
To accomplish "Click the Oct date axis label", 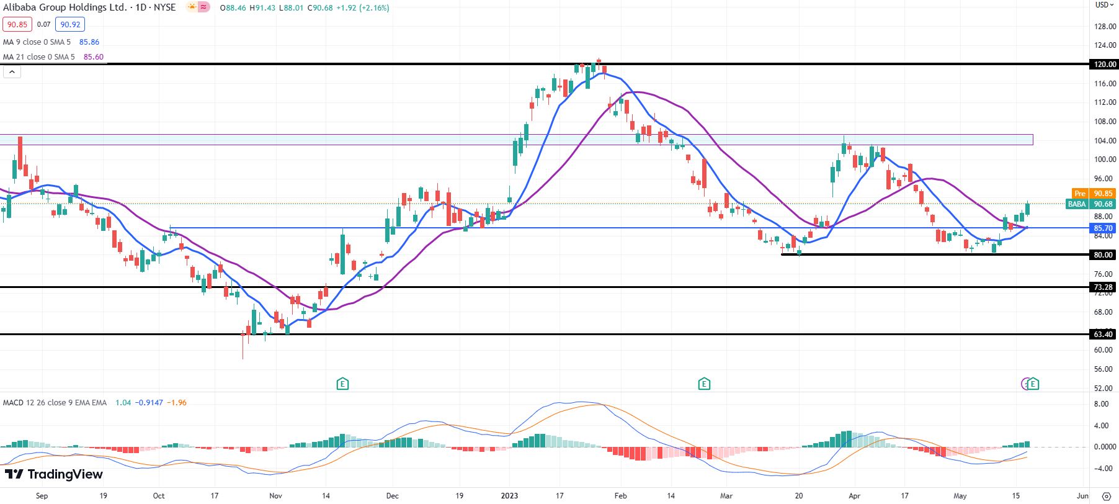I will 159,496.
